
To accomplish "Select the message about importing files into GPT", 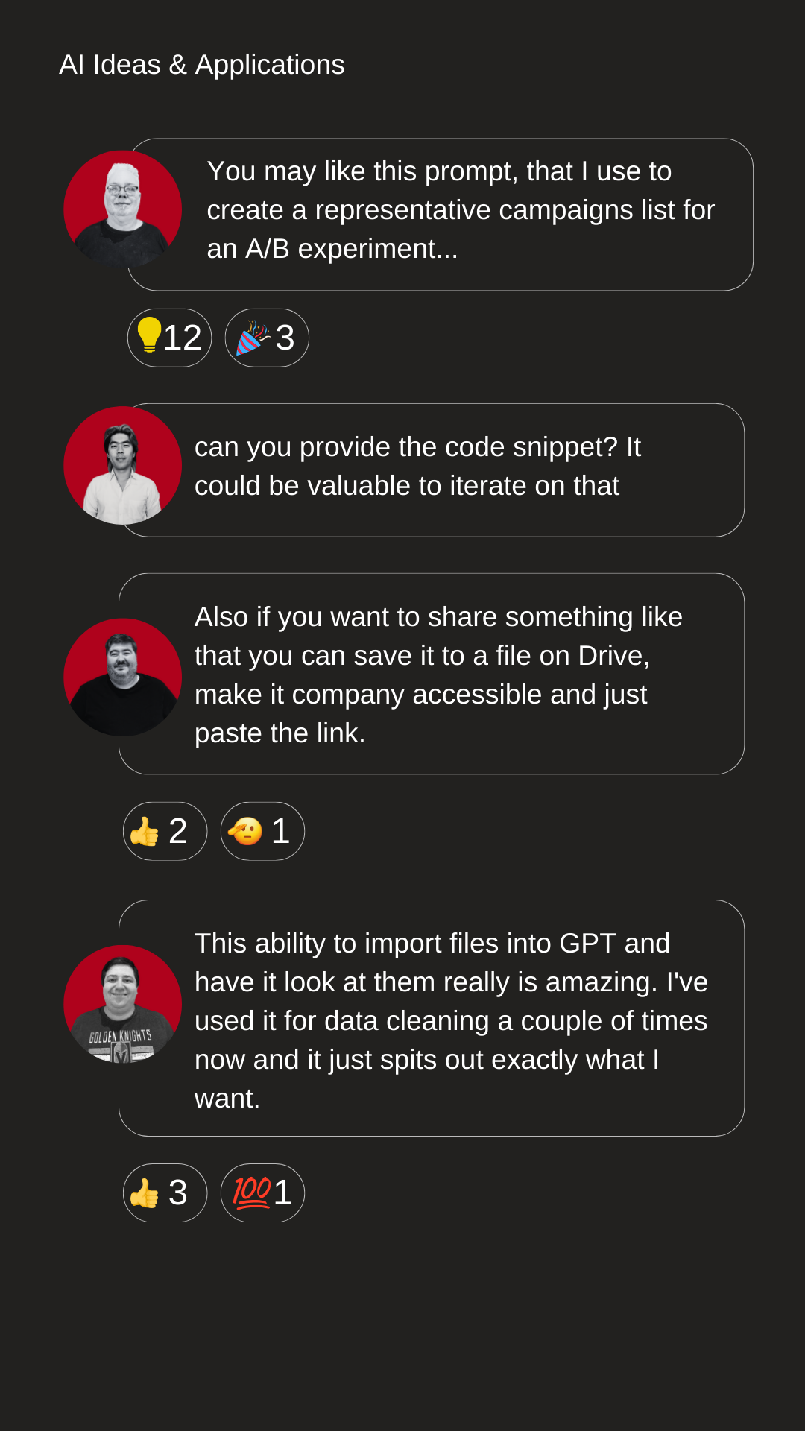I will (432, 1018).
